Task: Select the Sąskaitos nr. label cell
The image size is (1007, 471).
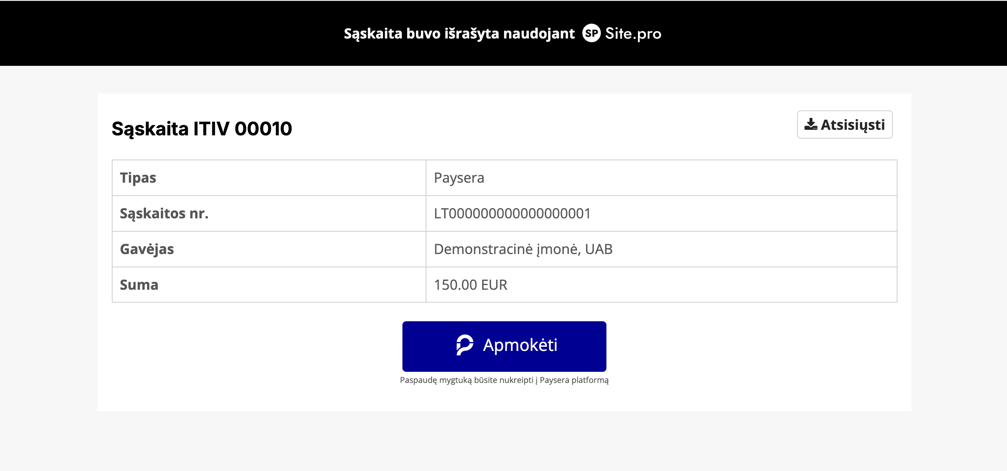Action: pyautogui.click(x=164, y=213)
